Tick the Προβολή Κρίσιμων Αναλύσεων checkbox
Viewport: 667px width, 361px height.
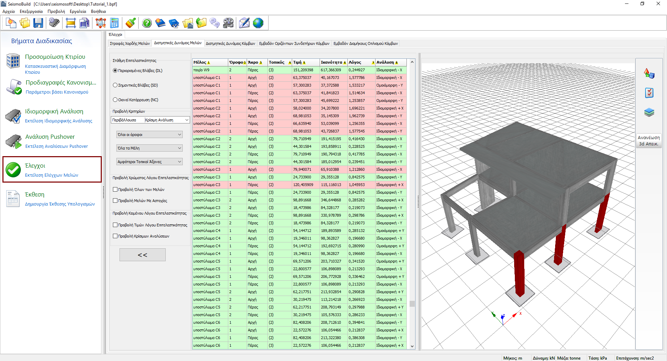115,236
